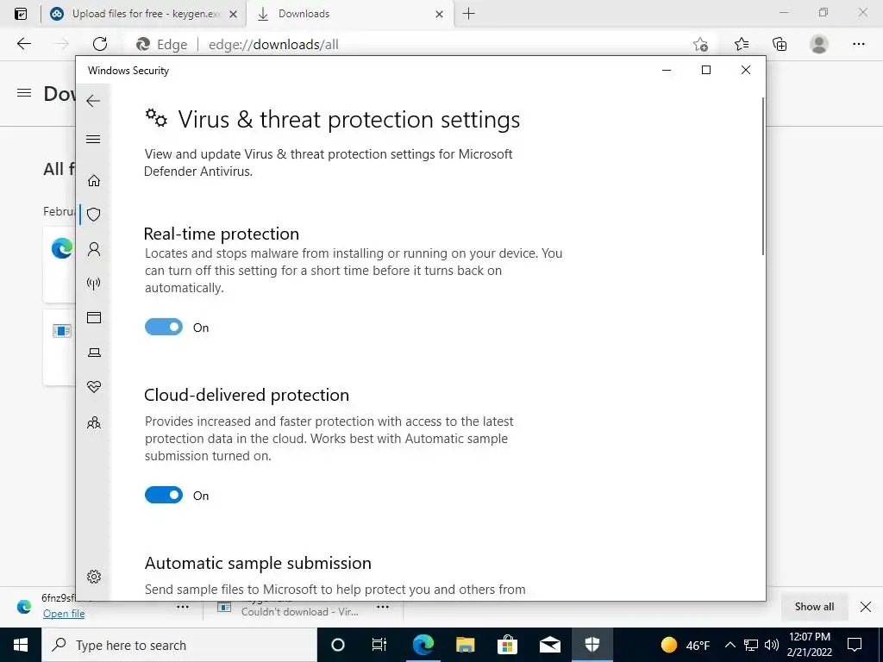Click the Open file link
Image resolution: width=883 pixels, height=662 pixels.
click(64, 614)
